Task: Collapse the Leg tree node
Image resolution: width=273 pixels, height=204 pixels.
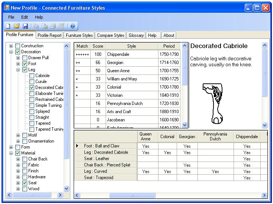Action: point(18,70)
